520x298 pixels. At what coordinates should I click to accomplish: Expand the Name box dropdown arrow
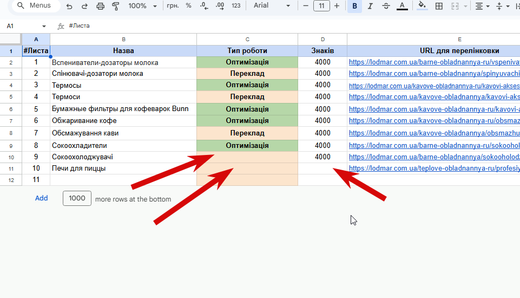pyautogui.click(x=44, y=26)
